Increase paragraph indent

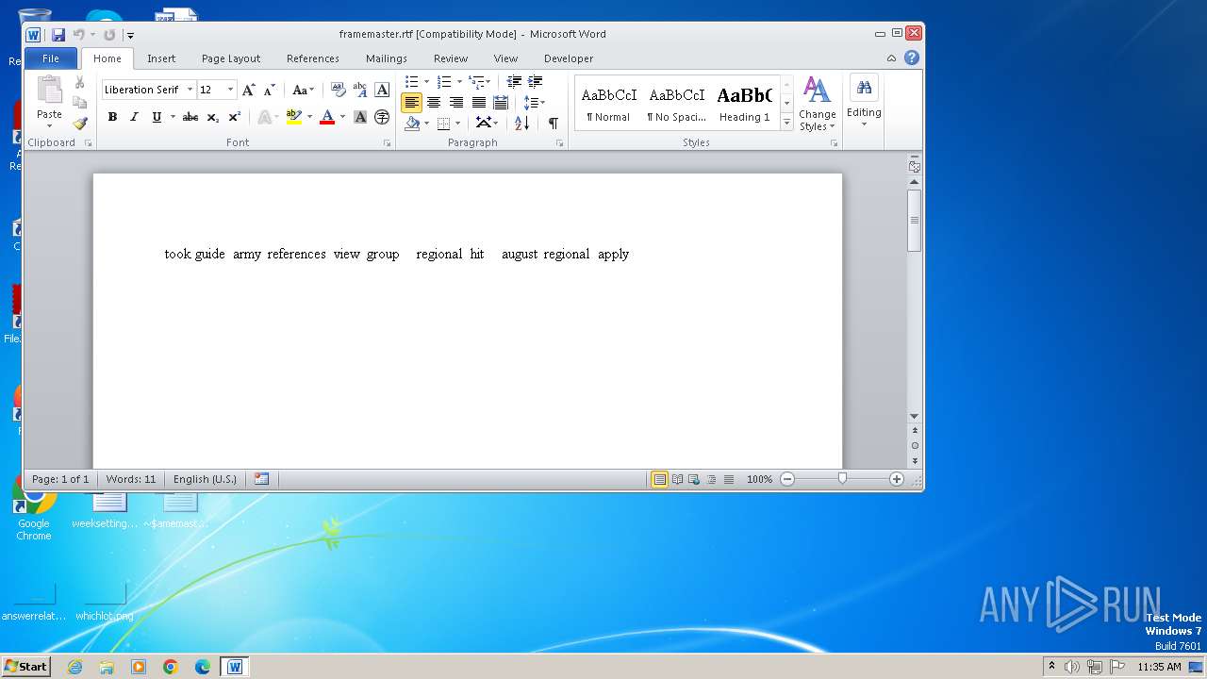tap(536, 82)
